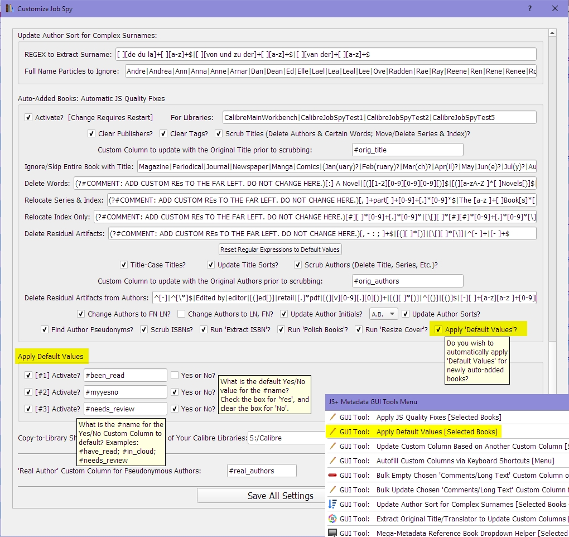Click the Delete Residual Artifacts field
The height and width of the screenshot is (537, 569).
tap(322, 233)
